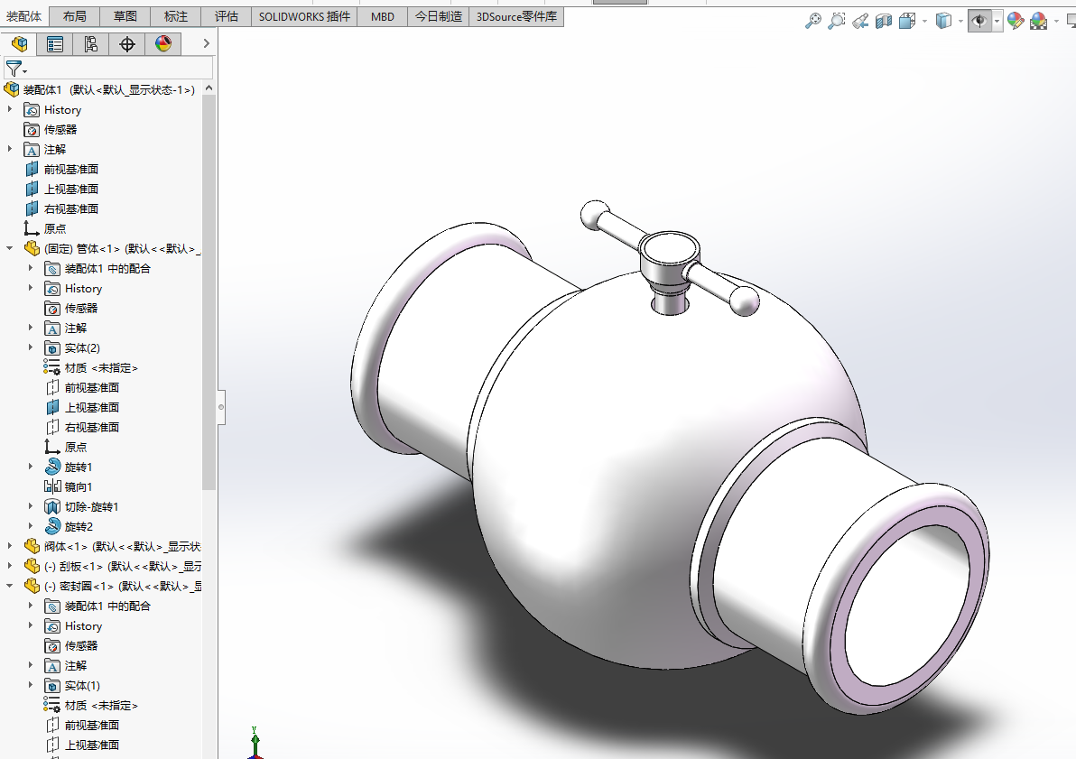Click the feature tree vertical scrollbar thumb
This screenshot has height=759, width=1076.
pyautogui.click(x=209, y=293)
